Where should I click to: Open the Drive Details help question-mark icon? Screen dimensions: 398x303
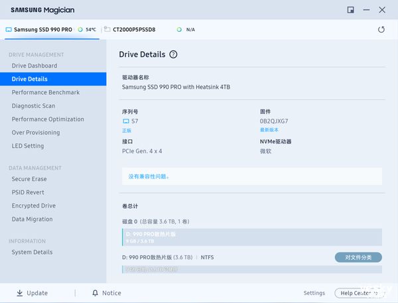pos(173,54)
